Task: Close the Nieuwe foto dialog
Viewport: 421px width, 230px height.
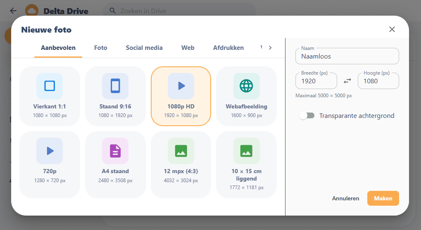Action: tap(392, 29)
